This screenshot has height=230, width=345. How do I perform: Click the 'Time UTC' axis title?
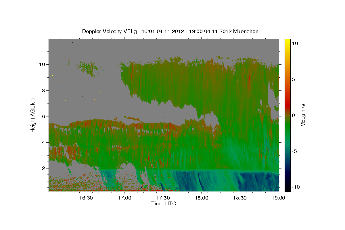coord(164,204)
